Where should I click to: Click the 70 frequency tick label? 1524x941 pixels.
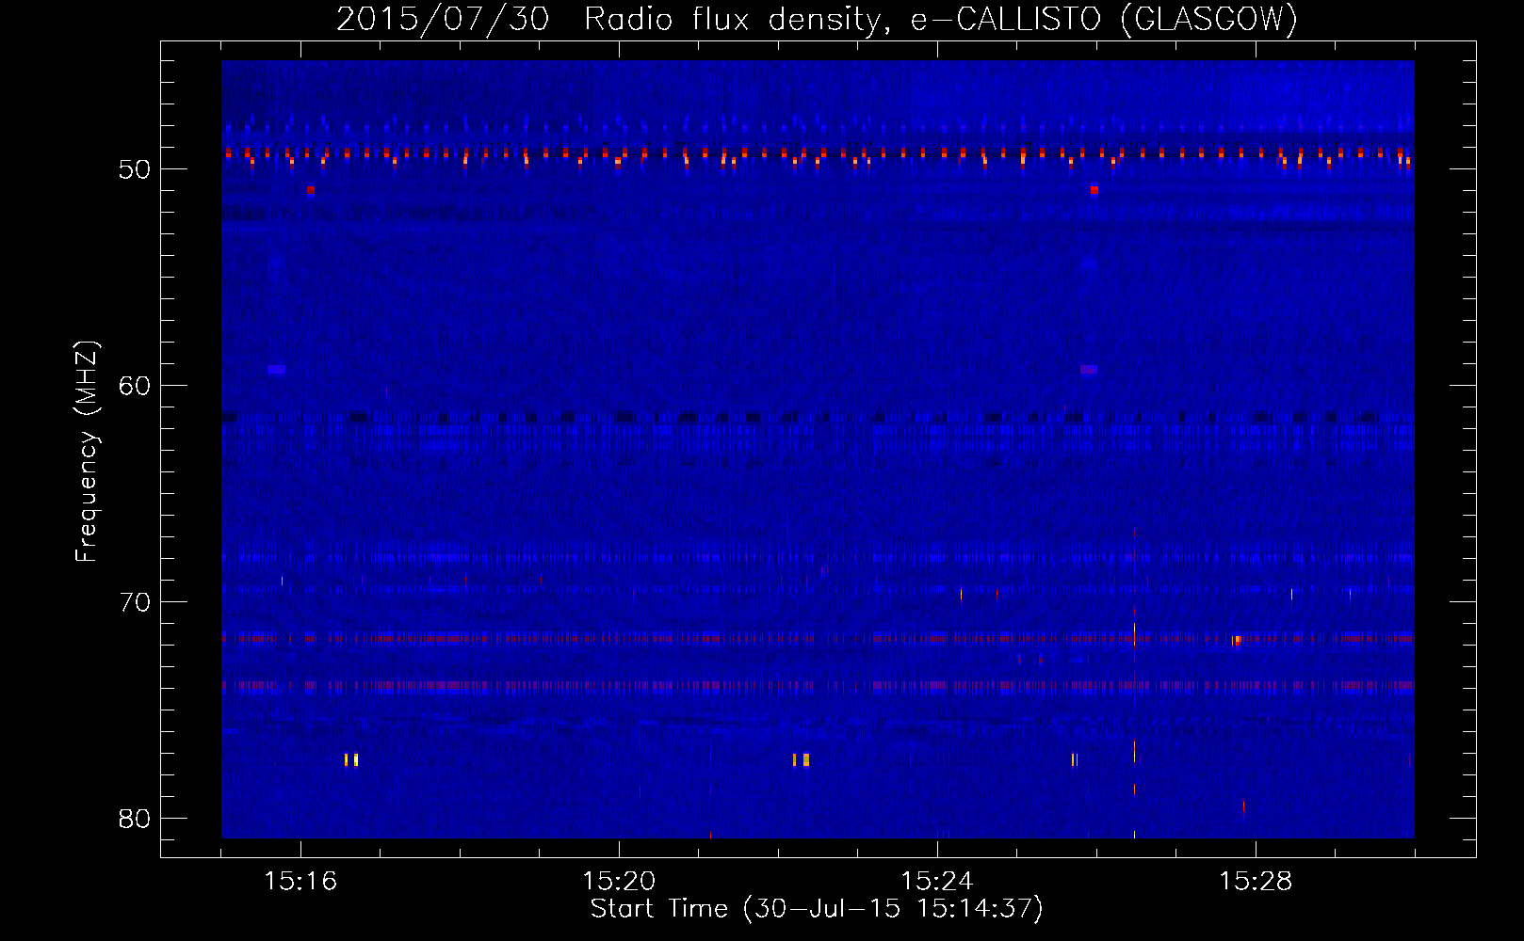[x=135, y=602]
